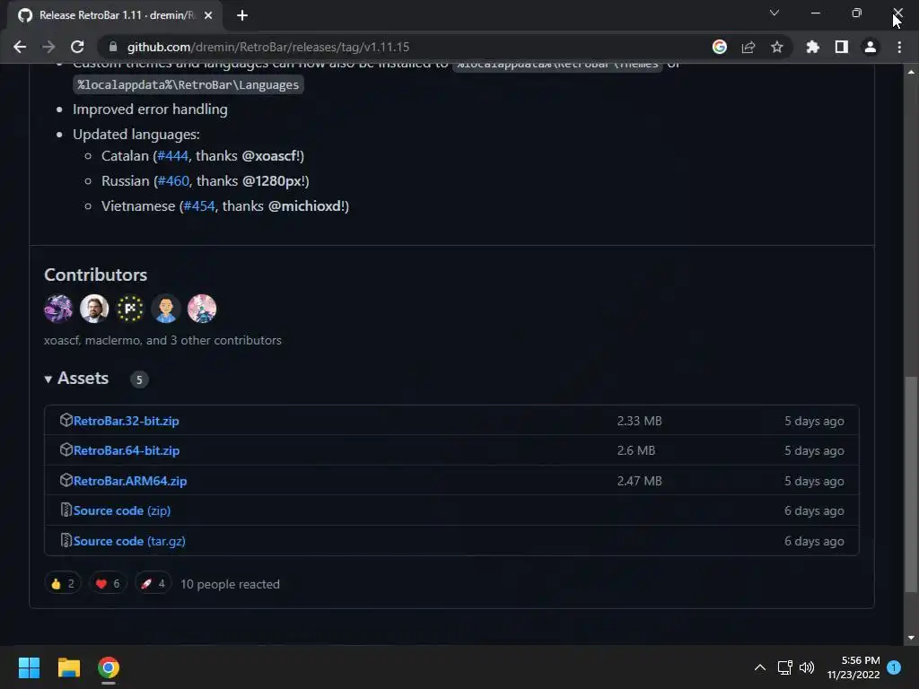Select the Release RetroBar 1.11 tab

pos(115,16)
